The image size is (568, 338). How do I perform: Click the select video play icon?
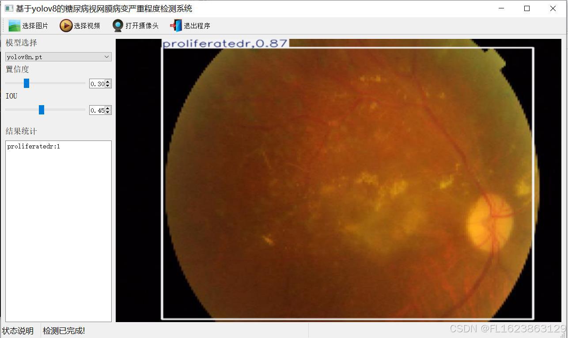(x=66, y=26)
